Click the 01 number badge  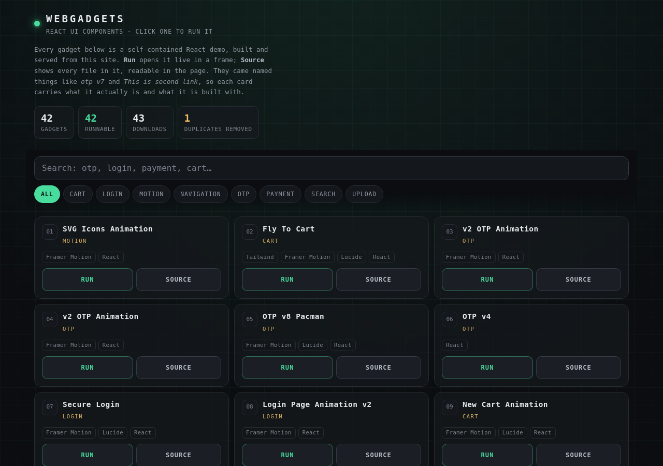pos(50,232)
